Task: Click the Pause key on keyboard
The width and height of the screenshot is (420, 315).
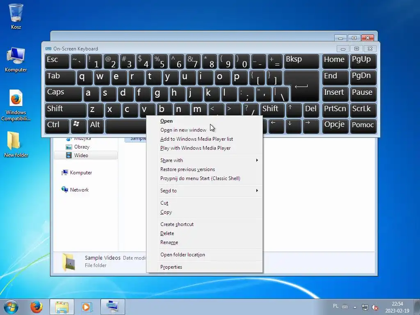Action: point(363,94)
